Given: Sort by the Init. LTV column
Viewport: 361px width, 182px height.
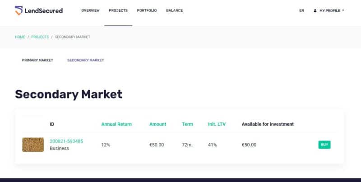Looking at the screenshot, I should pyautogui.click(x=217, y=124).
